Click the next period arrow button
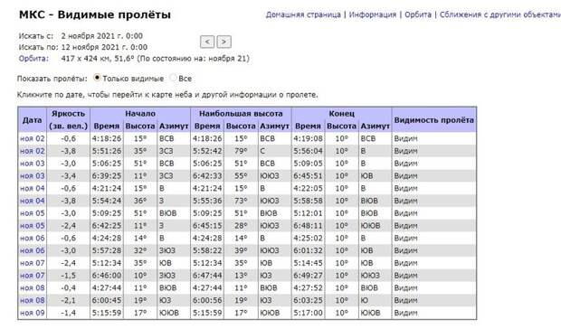 [x=224, y=42]
